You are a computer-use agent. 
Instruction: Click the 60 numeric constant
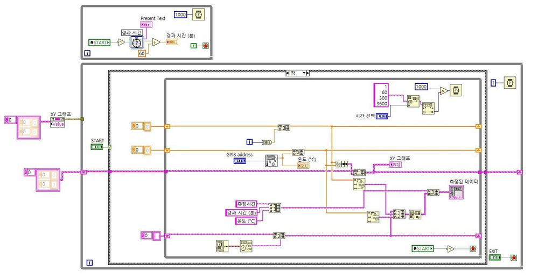click(x=142, y=53)
